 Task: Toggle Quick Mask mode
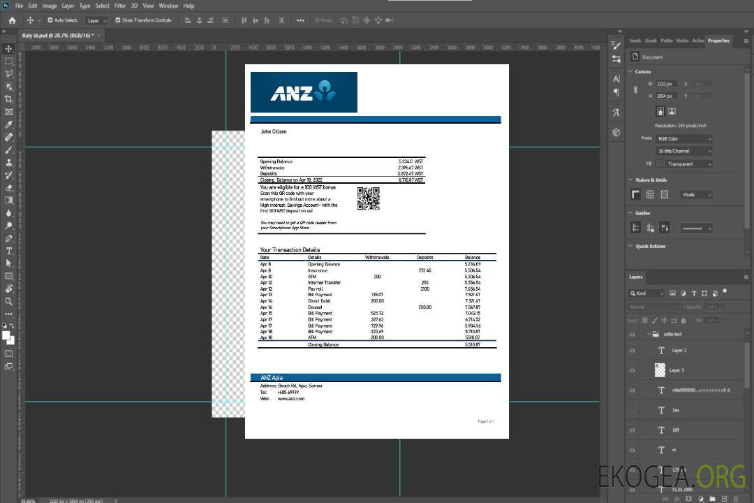pos(8,353)
